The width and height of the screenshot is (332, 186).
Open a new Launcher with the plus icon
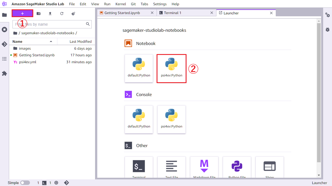(x=22, y=13)
